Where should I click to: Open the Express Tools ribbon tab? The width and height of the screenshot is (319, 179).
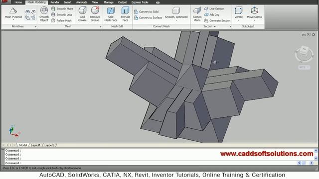coord(140,2)
